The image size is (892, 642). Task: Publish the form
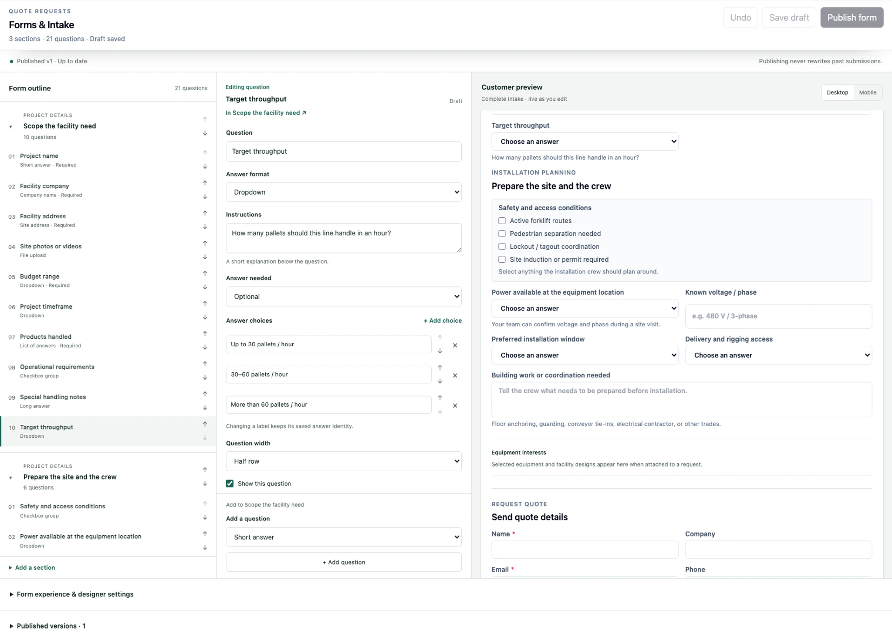click(852, 18)
